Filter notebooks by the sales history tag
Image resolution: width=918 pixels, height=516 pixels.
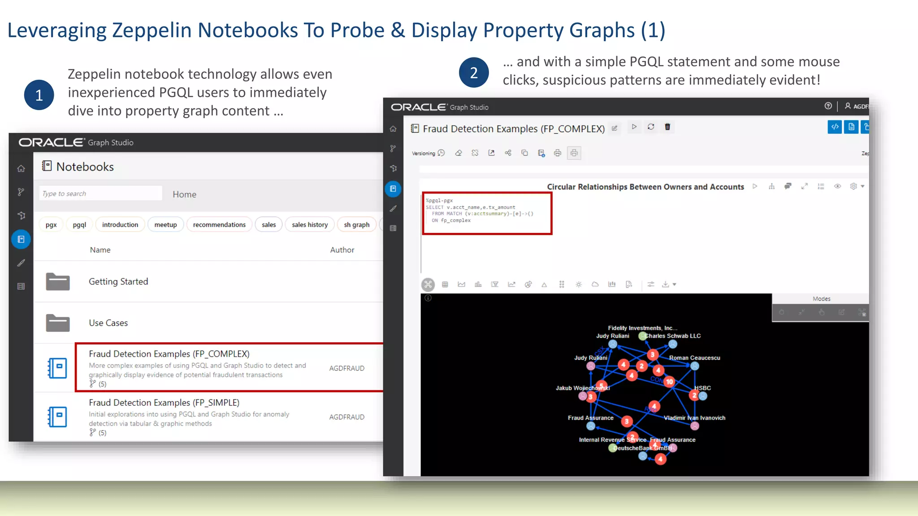[x=310, y=224]
